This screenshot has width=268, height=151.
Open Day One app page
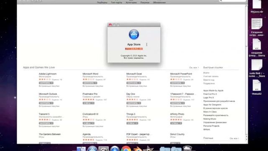pos(131,94)
